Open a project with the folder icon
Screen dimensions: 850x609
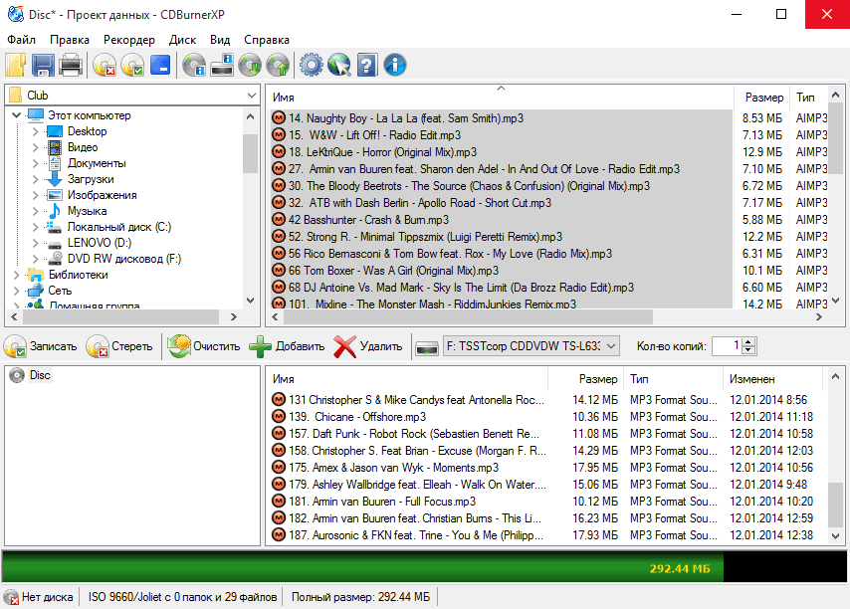[16, 65]
